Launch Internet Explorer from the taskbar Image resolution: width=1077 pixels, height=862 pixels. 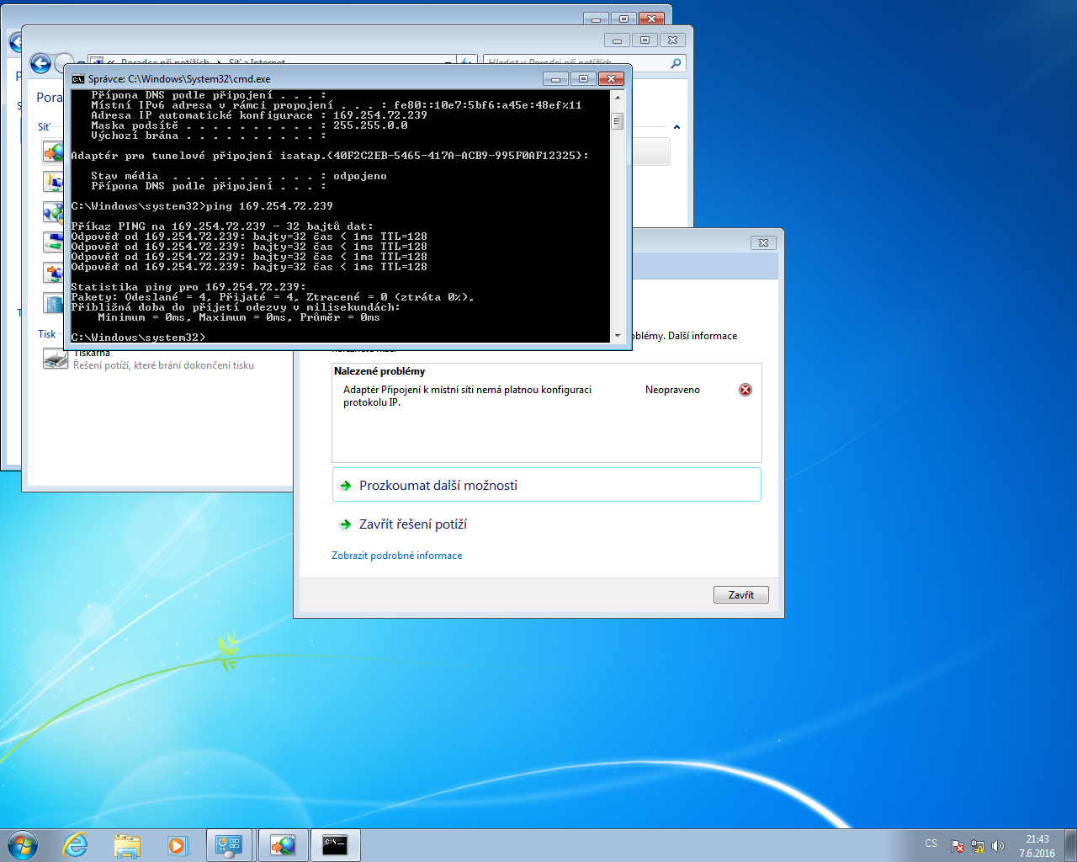[76, 845]
